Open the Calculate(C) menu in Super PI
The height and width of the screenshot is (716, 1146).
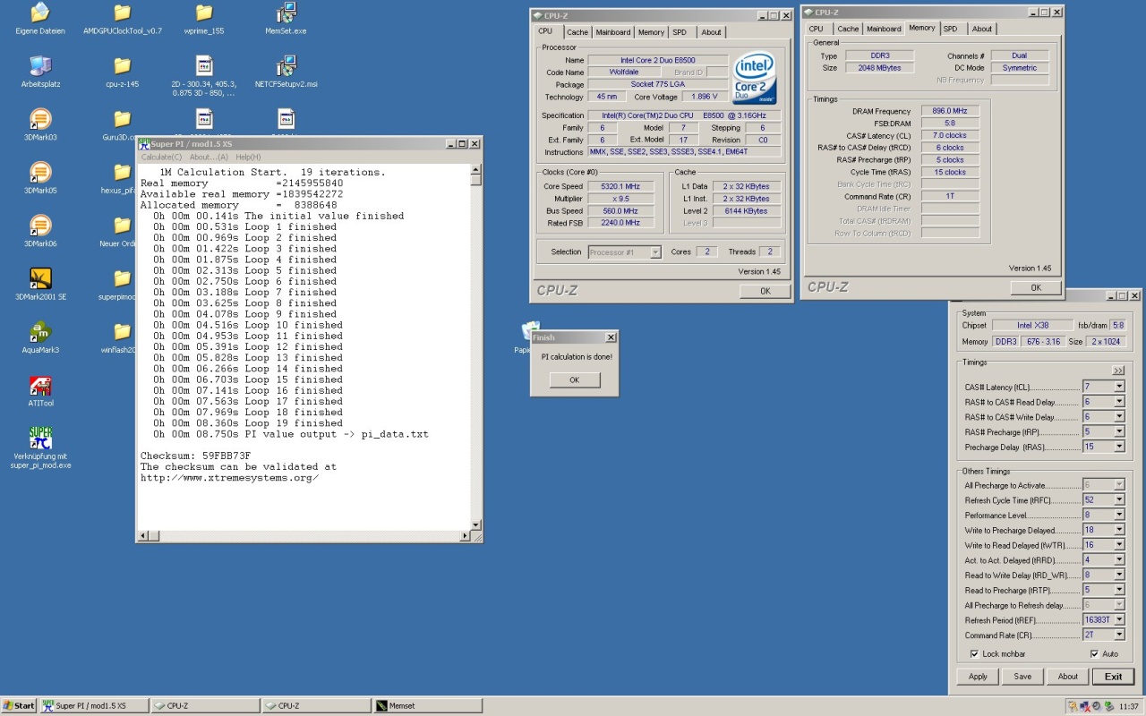point(161,157)
